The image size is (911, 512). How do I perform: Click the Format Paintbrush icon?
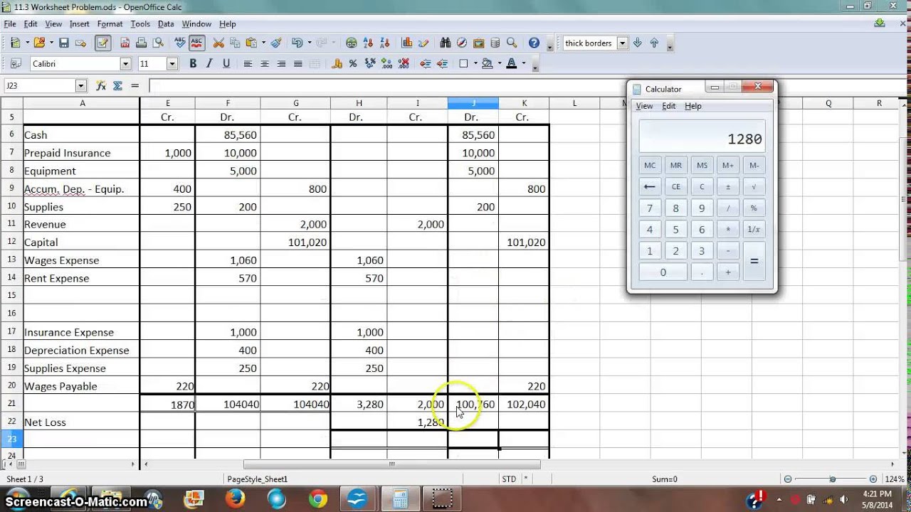click(x=276, y=43)
